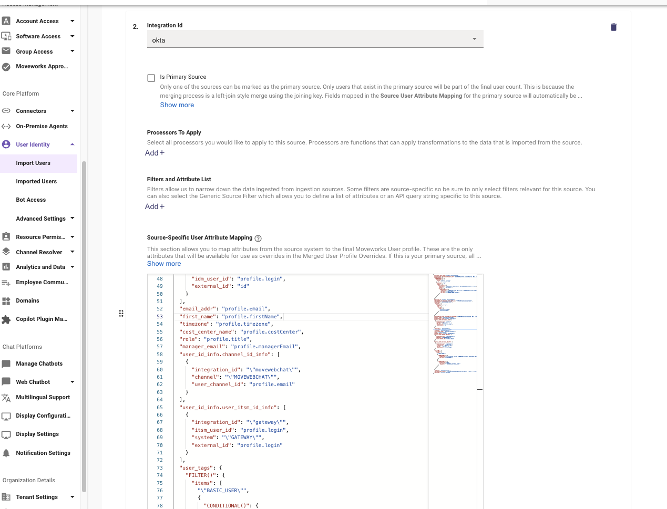The width and height of the screenshot is (667, 509).
Task: Open the Advanced Settings sidebar item
Action: coord(40,219)
